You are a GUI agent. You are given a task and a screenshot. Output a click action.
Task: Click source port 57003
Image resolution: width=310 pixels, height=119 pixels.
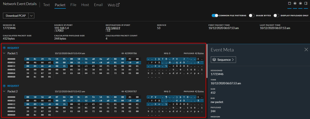click(59, 30)
